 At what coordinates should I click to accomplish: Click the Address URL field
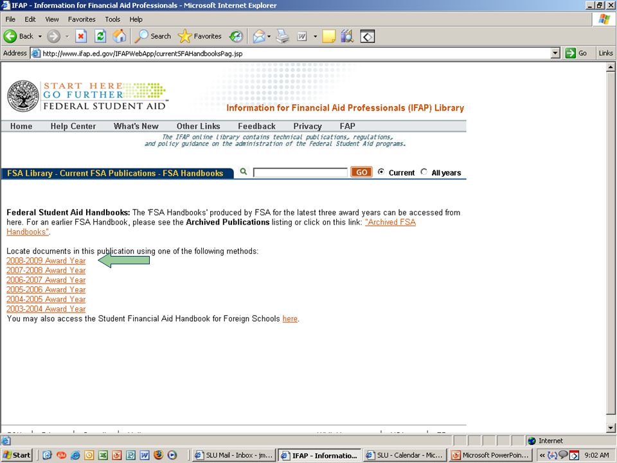click(x=291, y=53)
